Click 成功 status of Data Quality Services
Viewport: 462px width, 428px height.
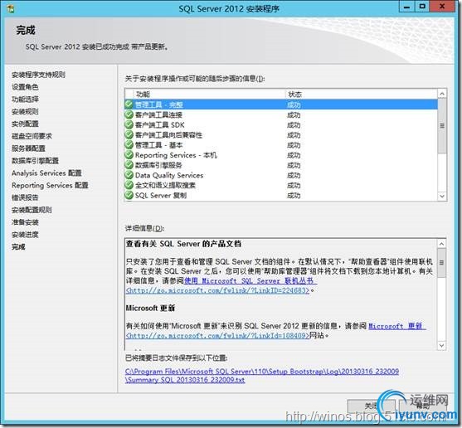pyautogui.click(x=294, y=175)
